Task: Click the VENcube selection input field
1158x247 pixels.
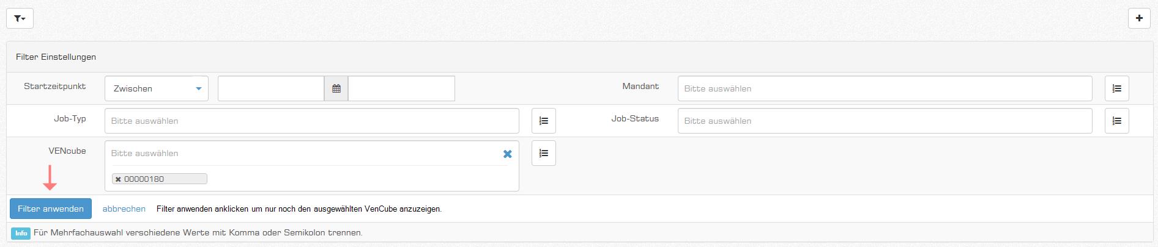Action: [303, 153]
